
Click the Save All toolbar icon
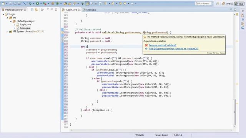[x=15, y=3]
